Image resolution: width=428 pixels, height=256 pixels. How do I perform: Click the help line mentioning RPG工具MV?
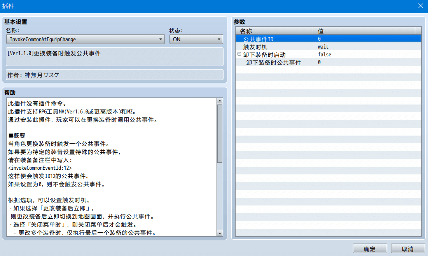pos(72,111)
